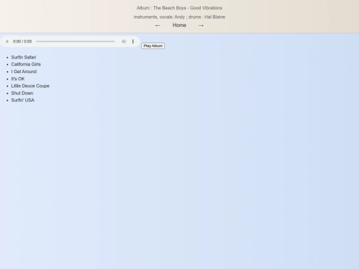Image resolution: width=359 pixels, height=269 pixels.
Task: Select the track It's OK
Action: (x=18, y=78)
